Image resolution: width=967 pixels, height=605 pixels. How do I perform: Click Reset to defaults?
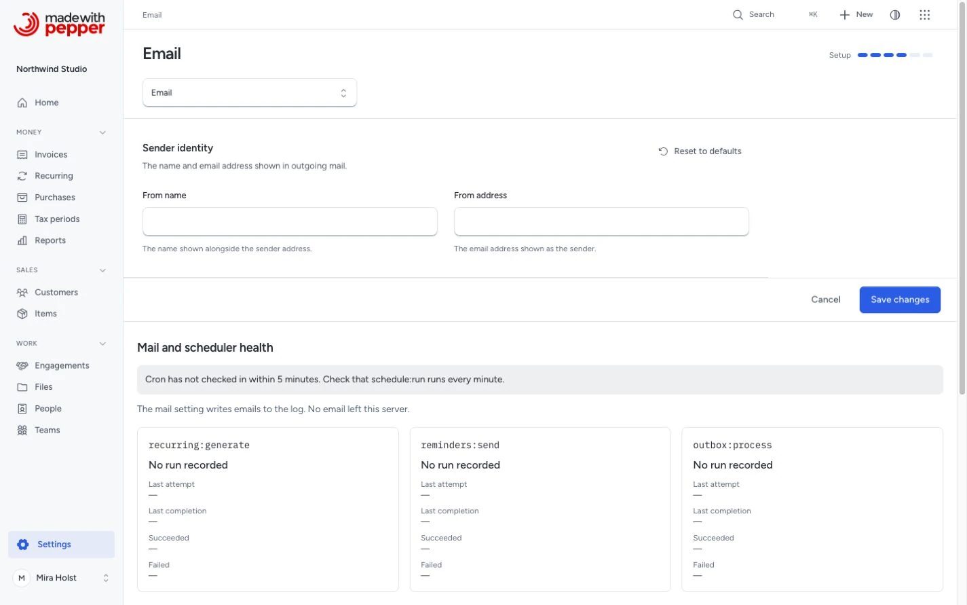point(700,151)
